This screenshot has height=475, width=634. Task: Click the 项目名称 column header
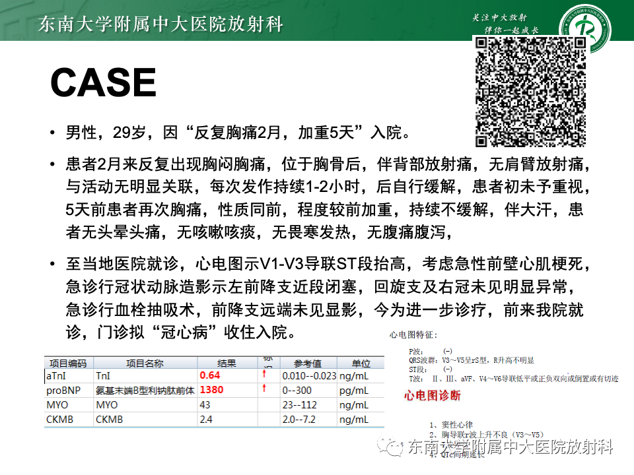click(145, 363)
